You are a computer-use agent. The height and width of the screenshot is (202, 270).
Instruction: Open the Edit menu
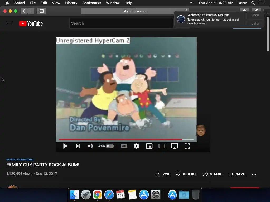point(44,3)
